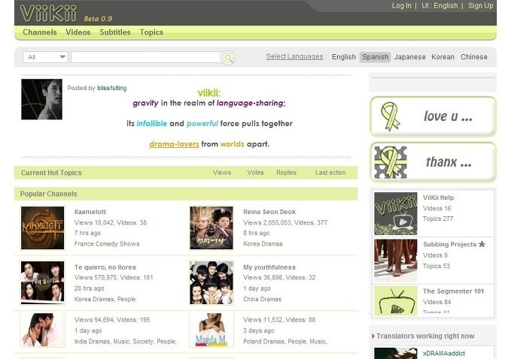Open the Te quiero, no llores thumbnail
The image size is (514, 359).
coord(43,282)
